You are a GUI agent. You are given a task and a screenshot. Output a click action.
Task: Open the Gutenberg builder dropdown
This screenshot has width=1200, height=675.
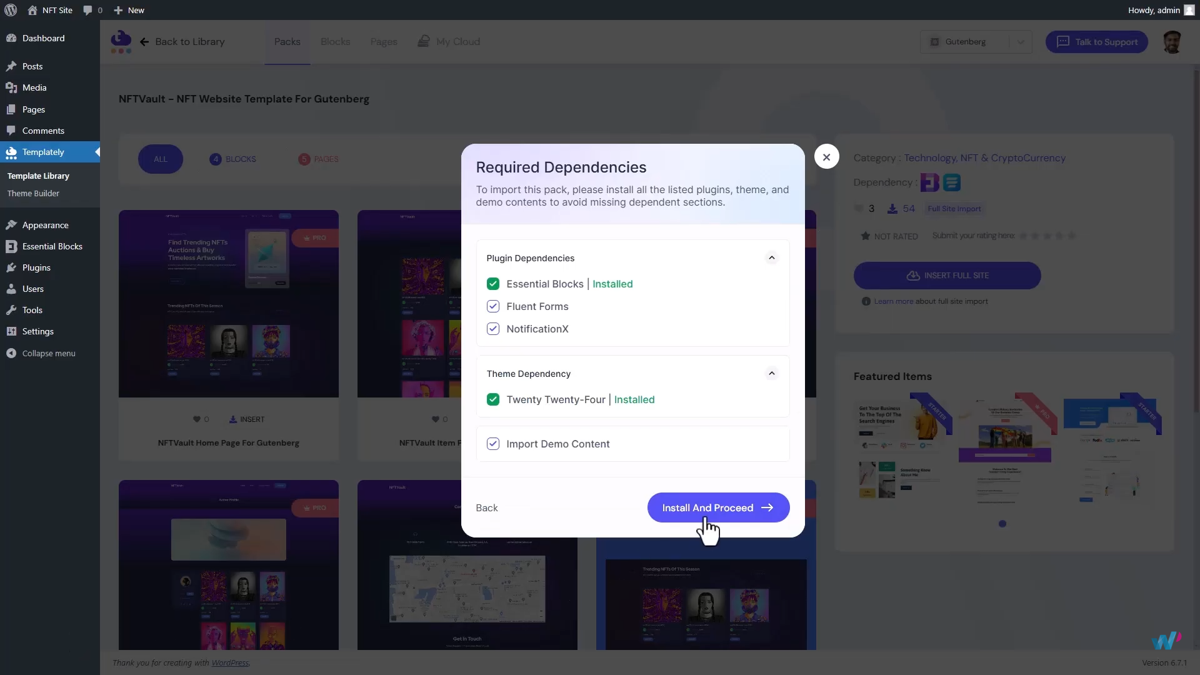[976, 42]
